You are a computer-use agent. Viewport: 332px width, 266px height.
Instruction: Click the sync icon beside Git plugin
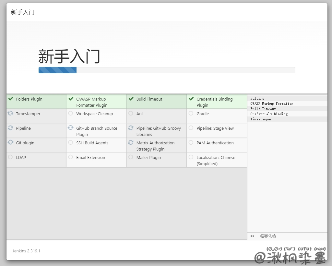point(10,143)
